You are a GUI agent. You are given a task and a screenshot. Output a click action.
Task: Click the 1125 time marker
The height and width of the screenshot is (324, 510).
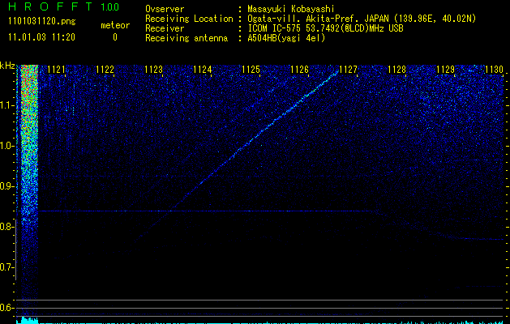click(251, 70)
